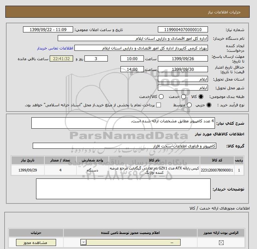Click the quantity cell showing 4
The height and width of the screenshot is (249, 257).
(60, 170)
